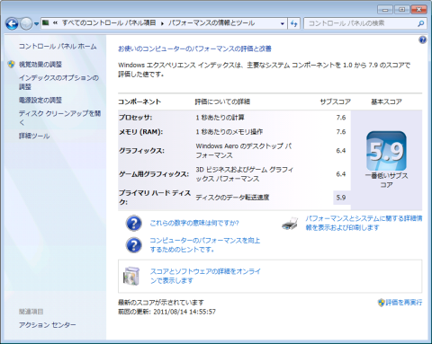The width and height of the screenshot is (432, 344).
Task: Open ディスク クリーンアップを開く link
Action: coord(59,118)
